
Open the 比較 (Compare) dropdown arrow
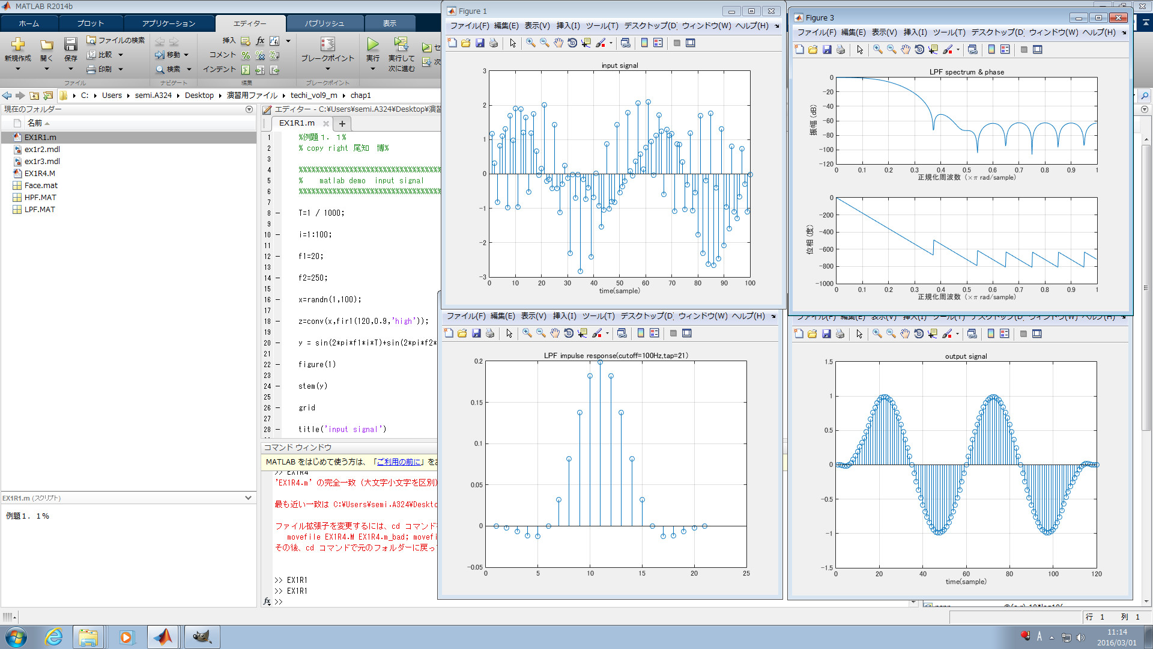[x=121, y=55]
